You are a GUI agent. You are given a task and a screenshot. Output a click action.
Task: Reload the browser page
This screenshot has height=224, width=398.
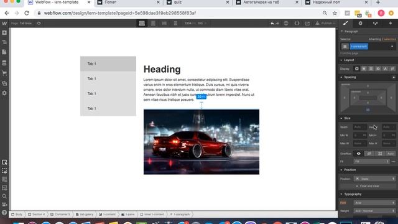(x=27, y=13)
